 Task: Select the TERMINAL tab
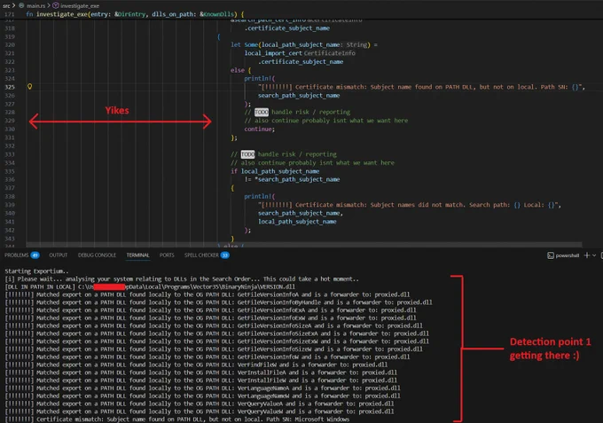click(x=137, y=255)
